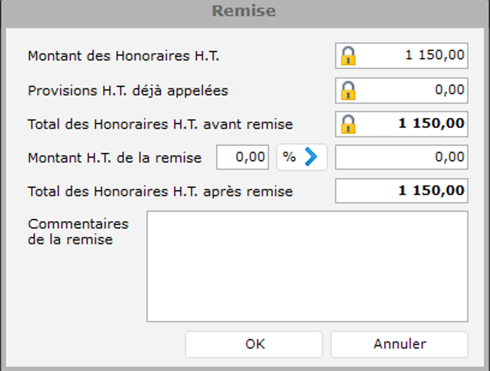Click the lock icon for Total avant remise

pyautogui.click(x=348, y=124)
